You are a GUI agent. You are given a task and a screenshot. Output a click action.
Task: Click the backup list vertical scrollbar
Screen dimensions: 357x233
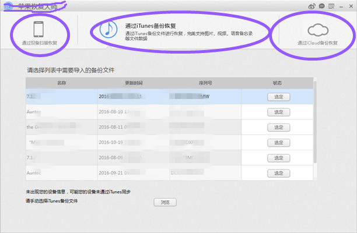(x=315, y=122)
